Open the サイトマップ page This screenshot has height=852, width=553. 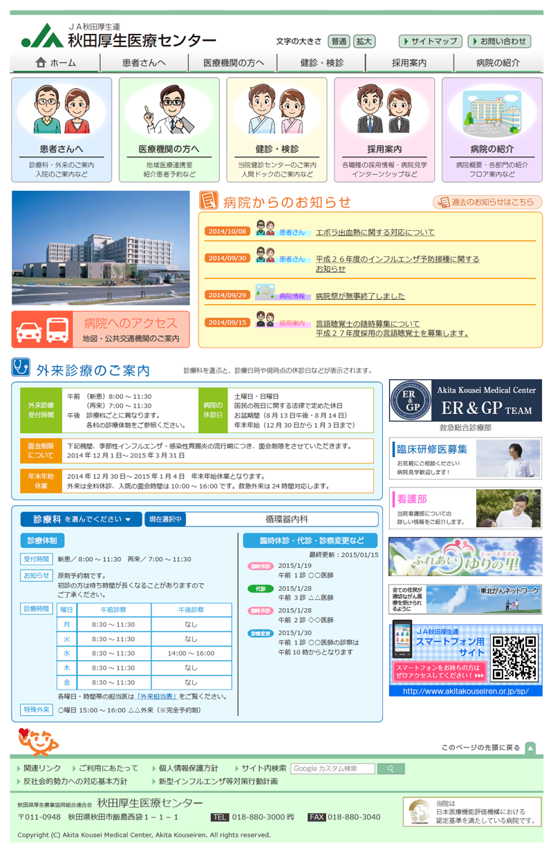pyautogui.click(x=431, y=41)
